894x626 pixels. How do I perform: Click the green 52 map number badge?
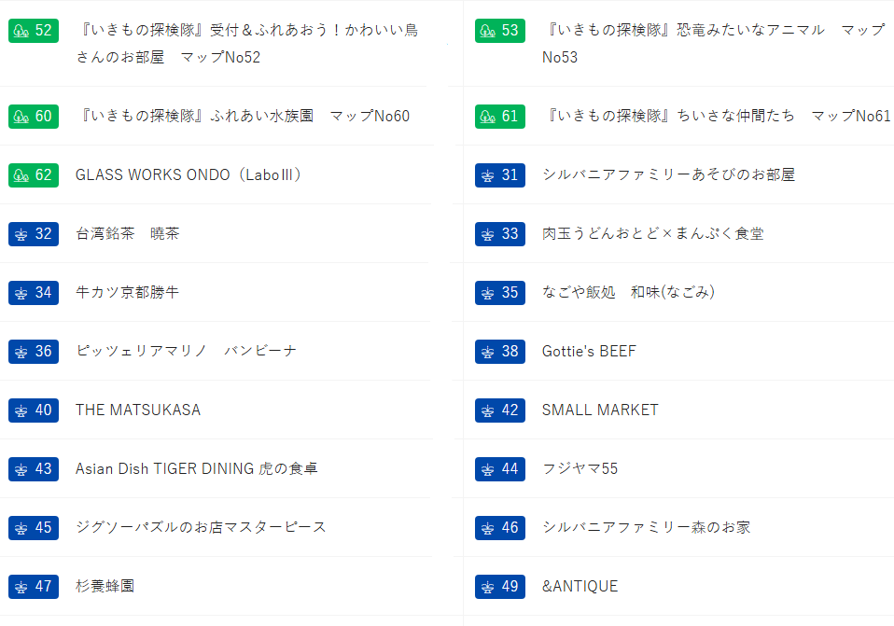coord(34,31)
